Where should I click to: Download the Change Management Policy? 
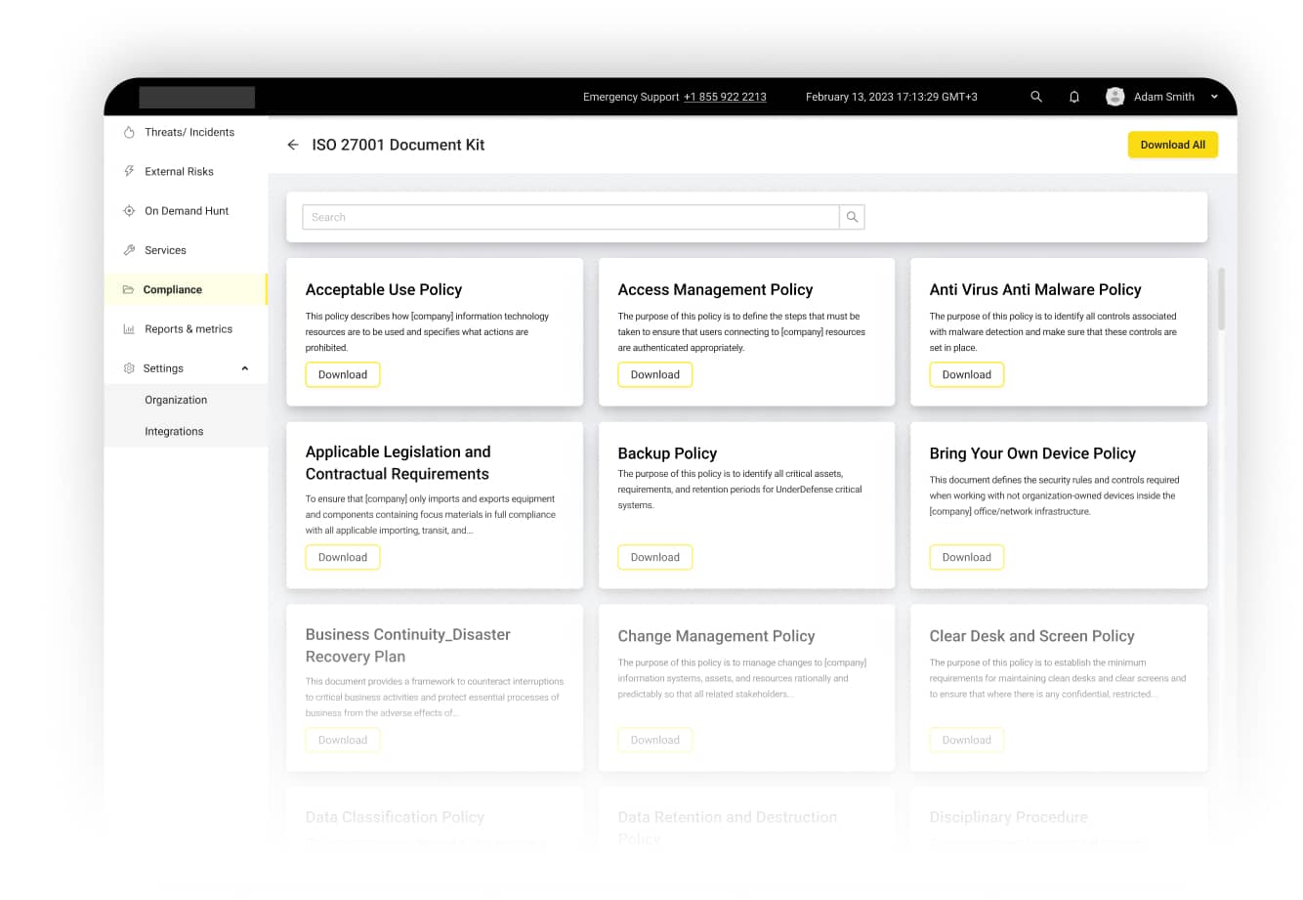(654, 740)
